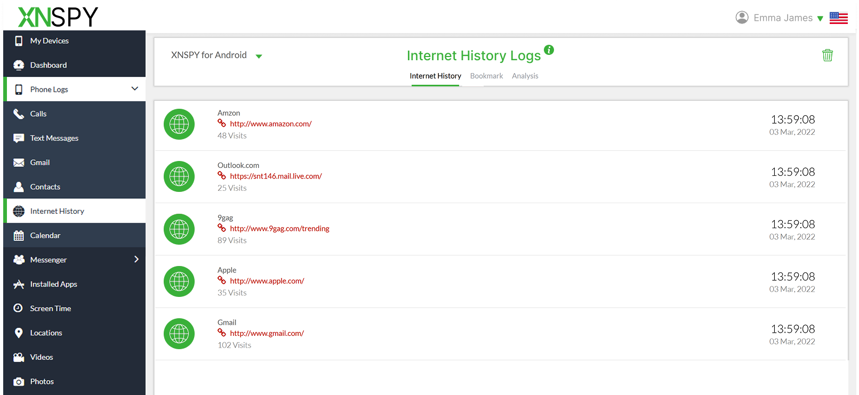
Task: Switch to the Bookmark tab
Action: point(486,76)
